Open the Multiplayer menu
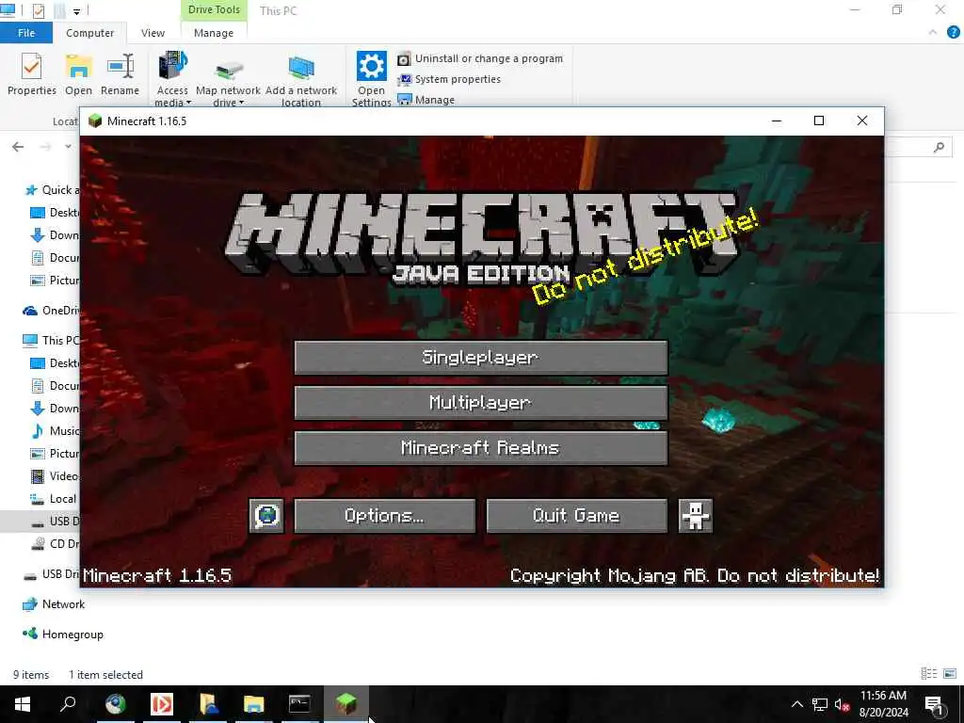The width and height of the screenshot is (964, 723). [x=481, y=403]
